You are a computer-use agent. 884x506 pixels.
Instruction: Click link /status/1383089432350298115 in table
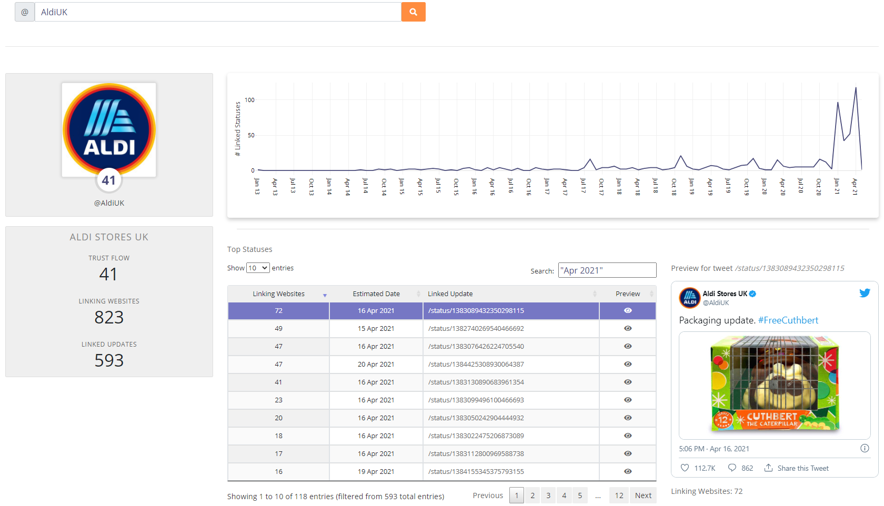point(476,310)
